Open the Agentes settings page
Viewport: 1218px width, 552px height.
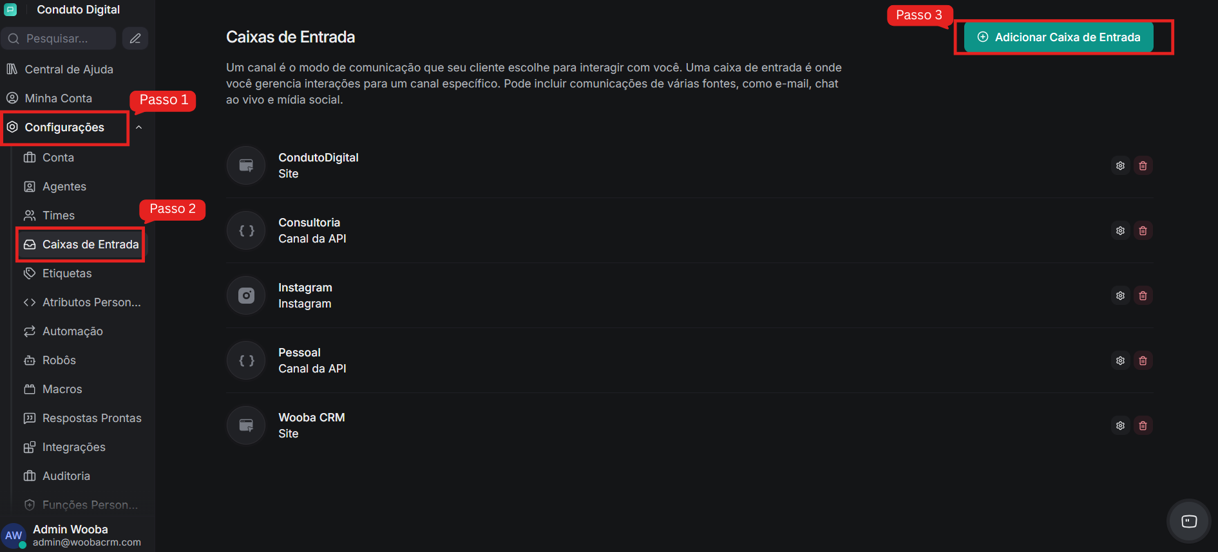[64, 187]
